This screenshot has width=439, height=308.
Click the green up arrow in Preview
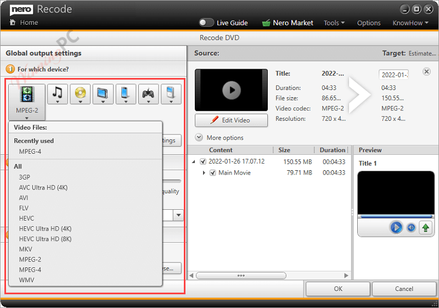pos(425,227)
